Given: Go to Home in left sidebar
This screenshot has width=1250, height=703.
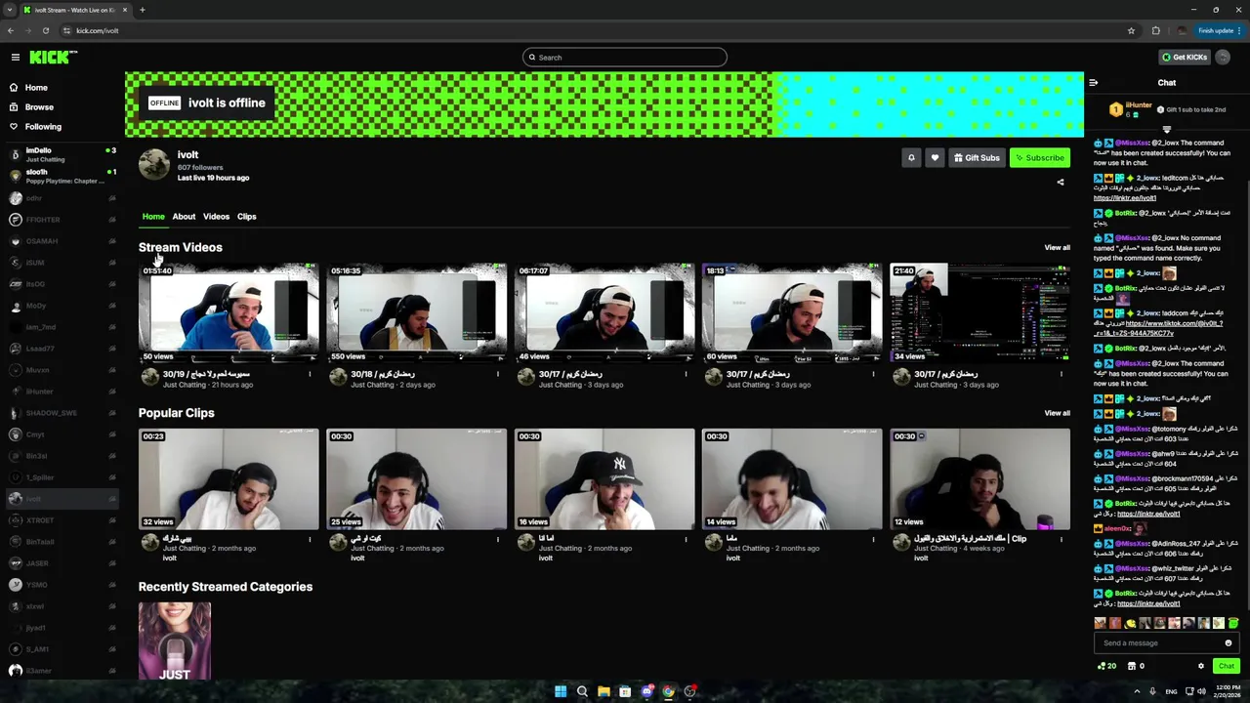Looking at the screenshot, I should [36, 88].
